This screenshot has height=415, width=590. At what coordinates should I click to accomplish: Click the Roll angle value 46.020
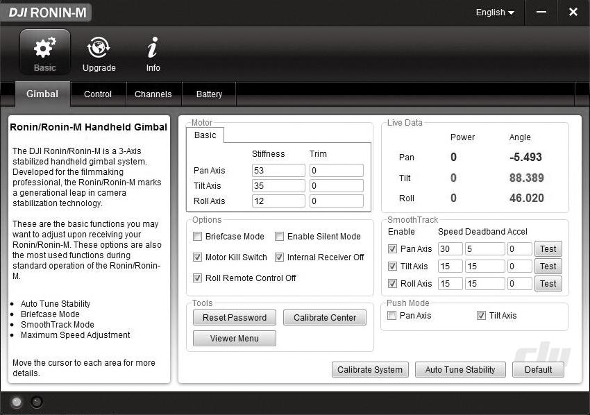(526, 198)
